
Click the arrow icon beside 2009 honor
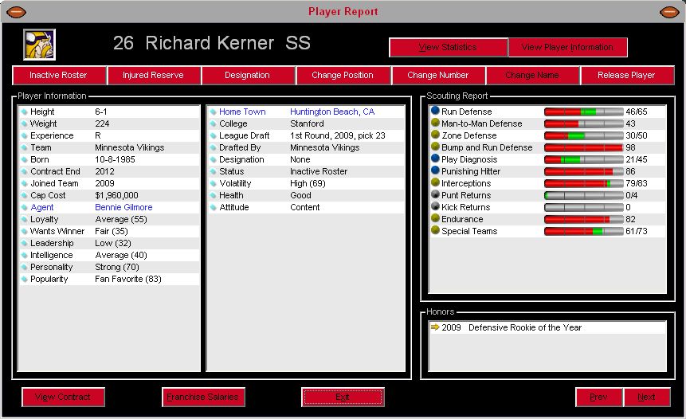pos(434,327)
